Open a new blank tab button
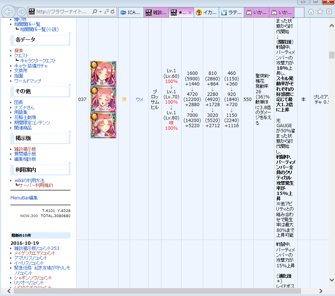This screenshot has width=335, height=296. (x=299, y=13)
